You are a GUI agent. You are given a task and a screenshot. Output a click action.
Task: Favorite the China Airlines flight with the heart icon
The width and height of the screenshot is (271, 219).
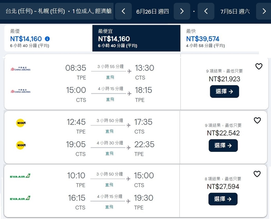pos(259,66)
